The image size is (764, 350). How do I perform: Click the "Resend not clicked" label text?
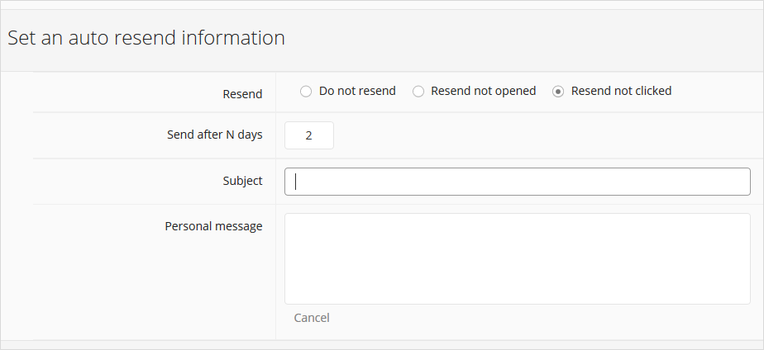621,91
